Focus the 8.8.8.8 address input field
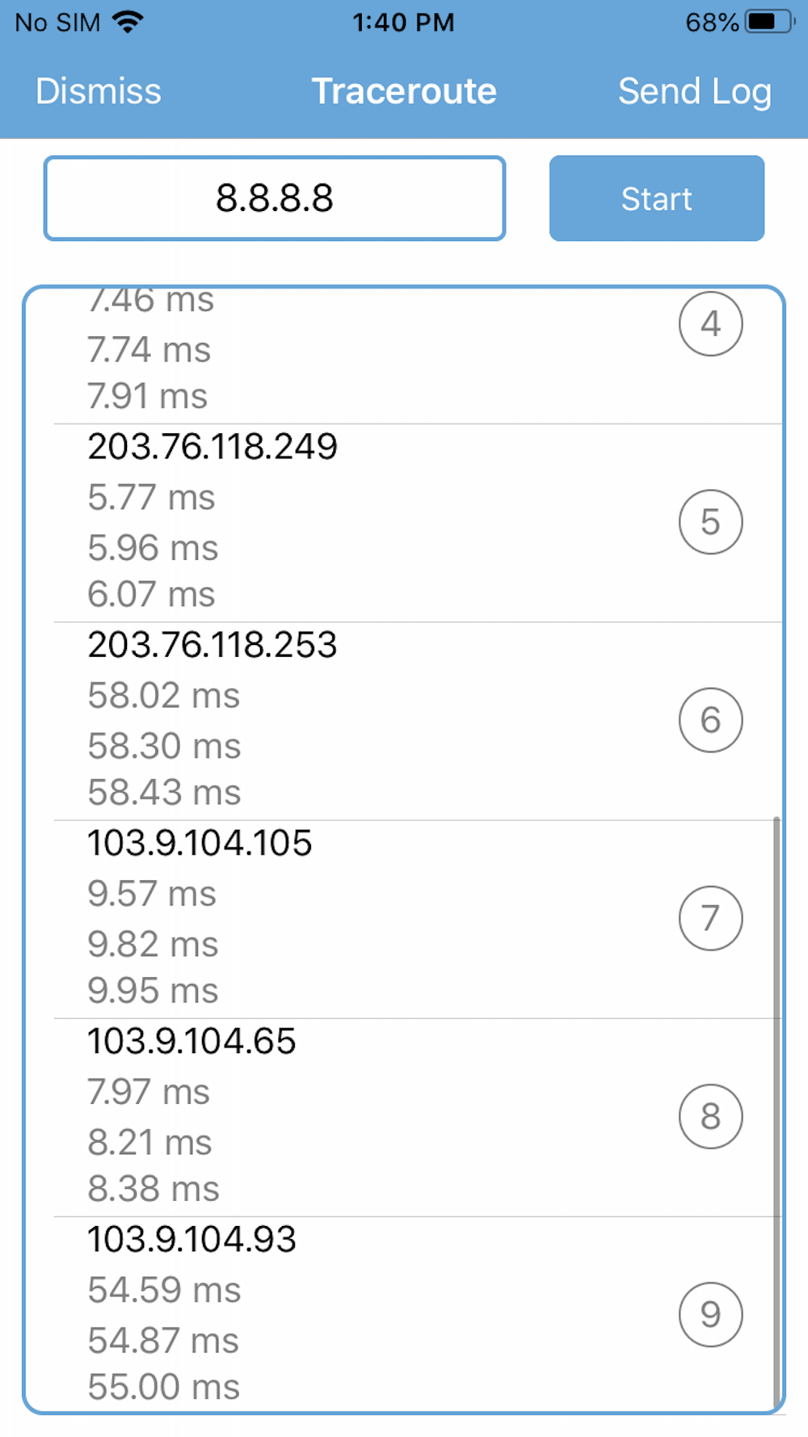This screenshot has height=1437, width=808. (x=275, y=198)
